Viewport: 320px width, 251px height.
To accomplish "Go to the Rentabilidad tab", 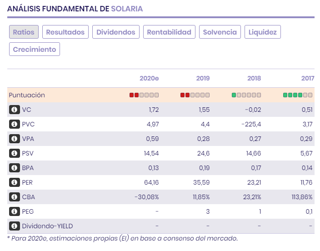I will click(169, 32).
